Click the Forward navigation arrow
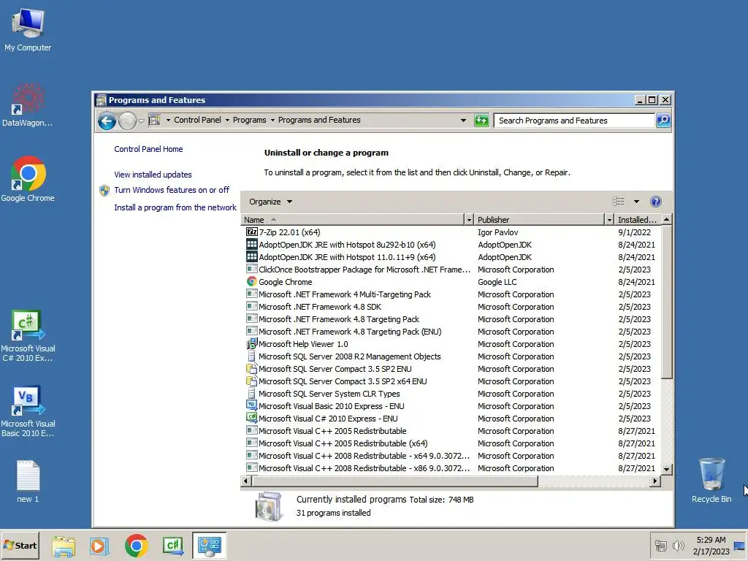748x561 pixels. 127,121
